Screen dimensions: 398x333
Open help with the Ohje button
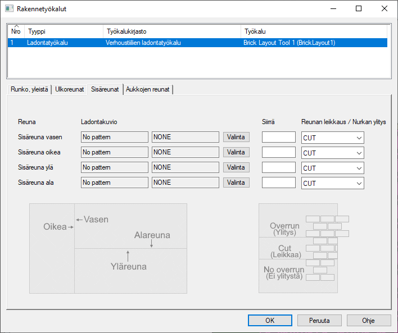click(x=369, y=320)
